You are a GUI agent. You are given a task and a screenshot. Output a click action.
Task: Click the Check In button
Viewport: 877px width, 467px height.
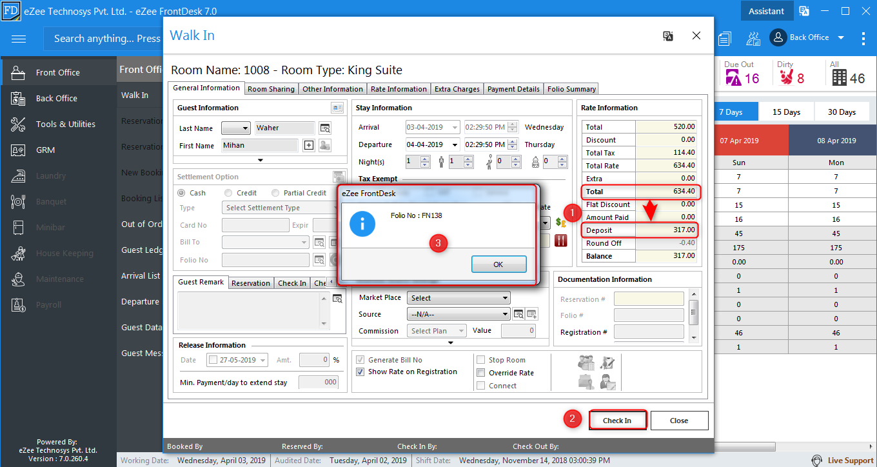tap(617, 421)
